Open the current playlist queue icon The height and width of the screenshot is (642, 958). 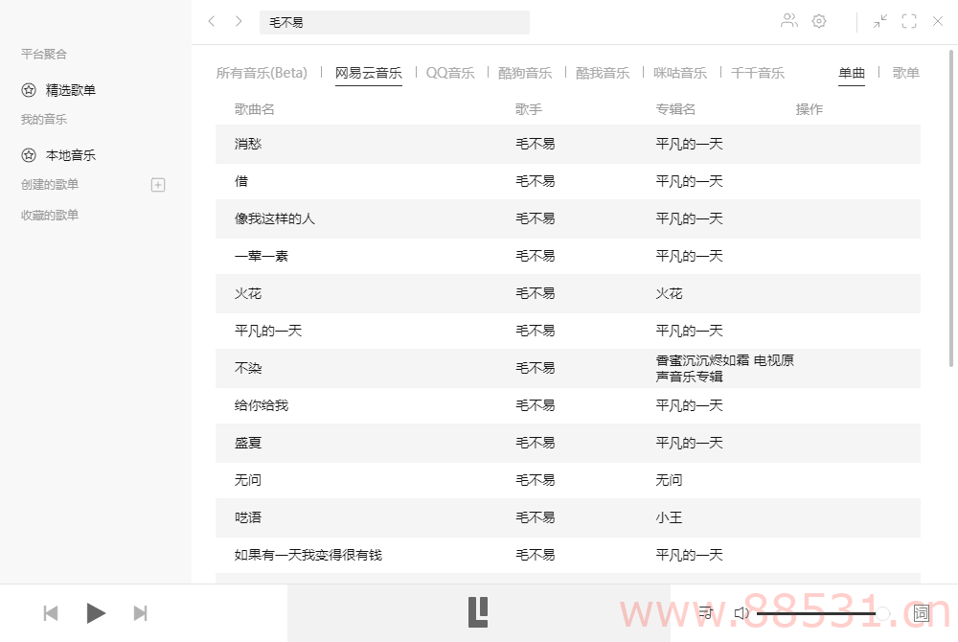point(706,612)
